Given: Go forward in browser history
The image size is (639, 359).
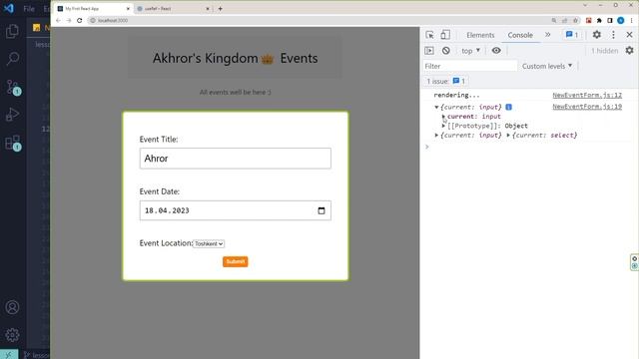Looking at the screenshot, I should point(69,20).
